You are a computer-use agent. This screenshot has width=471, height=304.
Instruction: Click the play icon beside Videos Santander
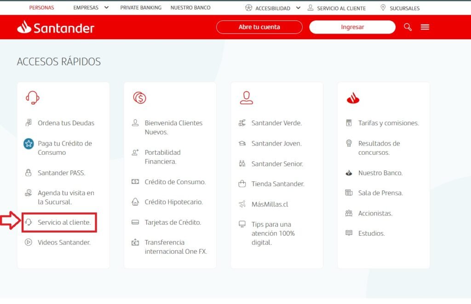click(29, 242)
